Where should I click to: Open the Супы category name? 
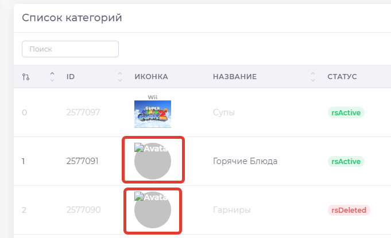pos(223,112)
